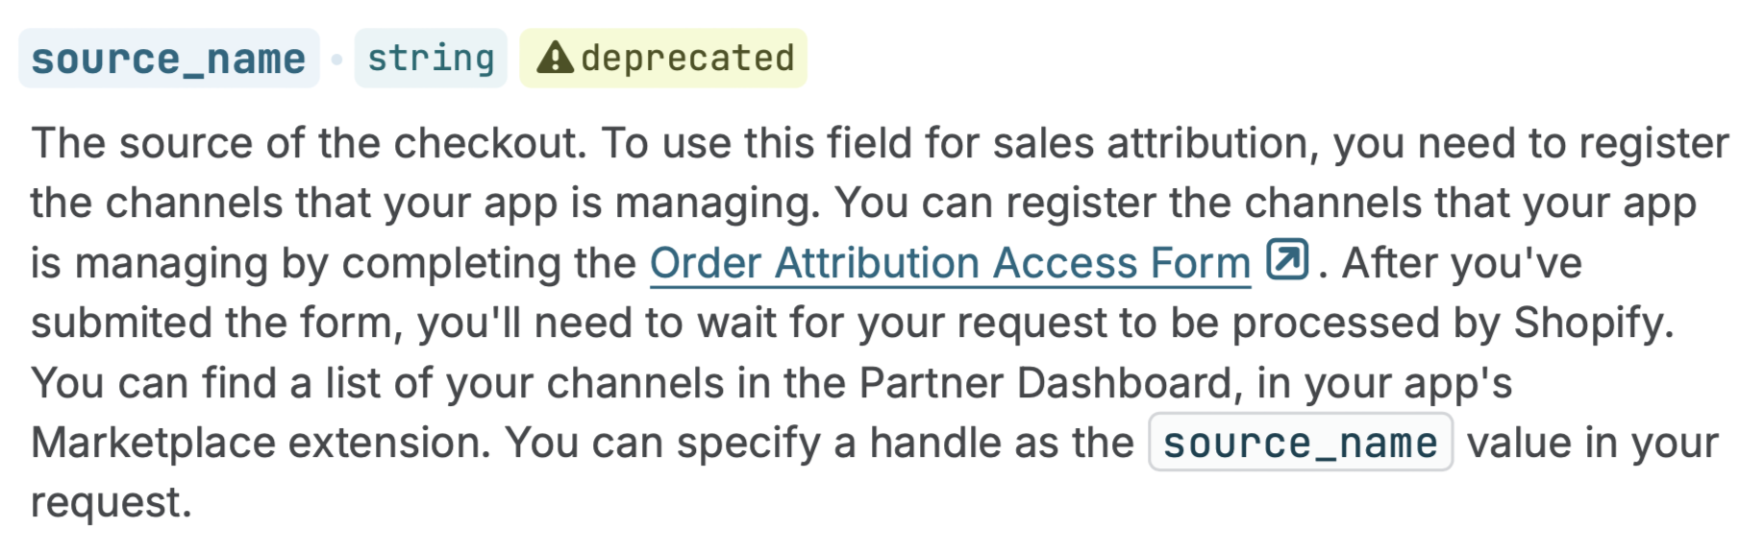Click the phrase Partner Dashboard

coord(1046,383)
